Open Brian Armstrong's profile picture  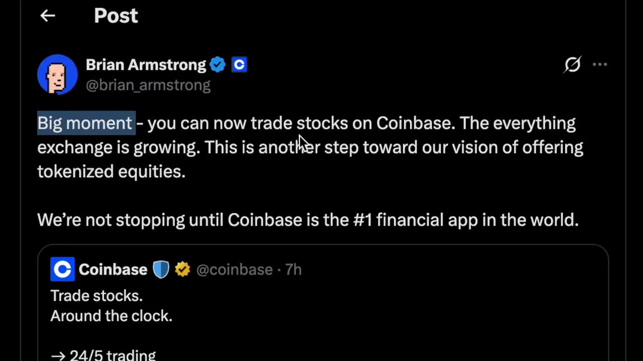point(57,74)
